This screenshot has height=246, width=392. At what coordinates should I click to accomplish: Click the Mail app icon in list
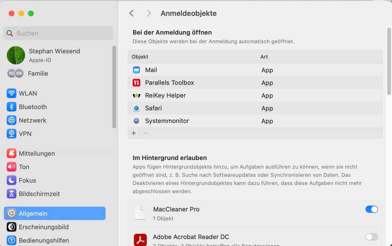pyautogui.click(x=136, y=70)
